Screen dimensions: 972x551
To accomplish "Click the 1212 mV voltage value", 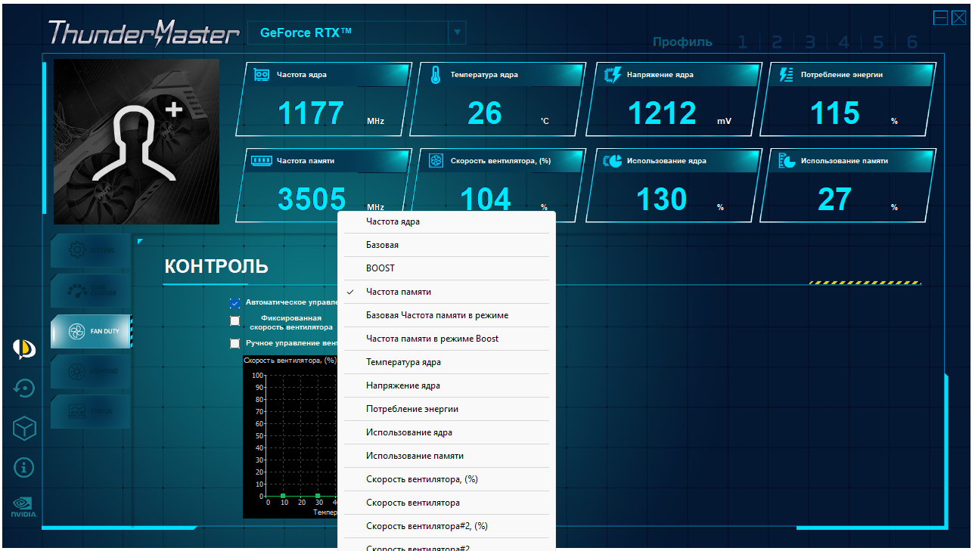I will click(663, 113).
